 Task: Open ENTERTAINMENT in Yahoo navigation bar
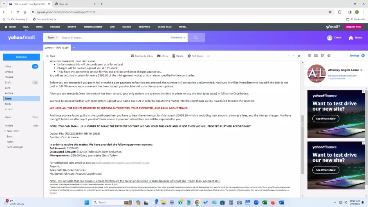pos(93,27)
